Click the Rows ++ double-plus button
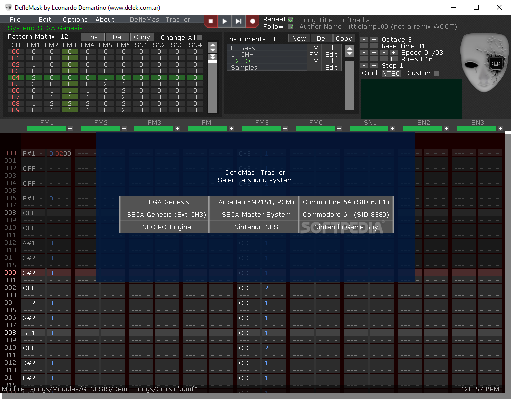 [x=393, y=59]
